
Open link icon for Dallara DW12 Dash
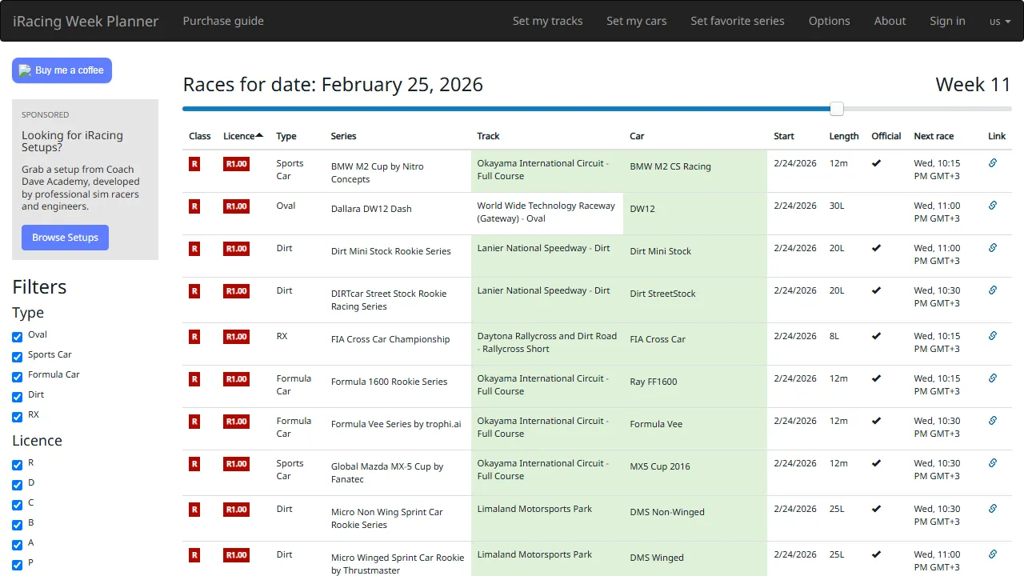tap(993, 206)
